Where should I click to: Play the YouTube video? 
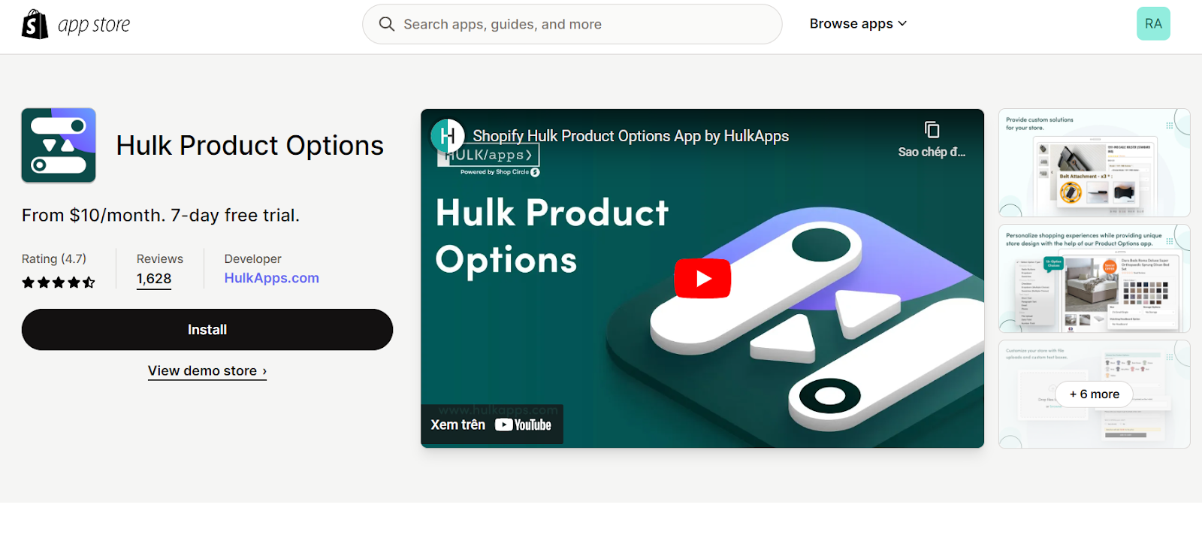tap(702, 279)
